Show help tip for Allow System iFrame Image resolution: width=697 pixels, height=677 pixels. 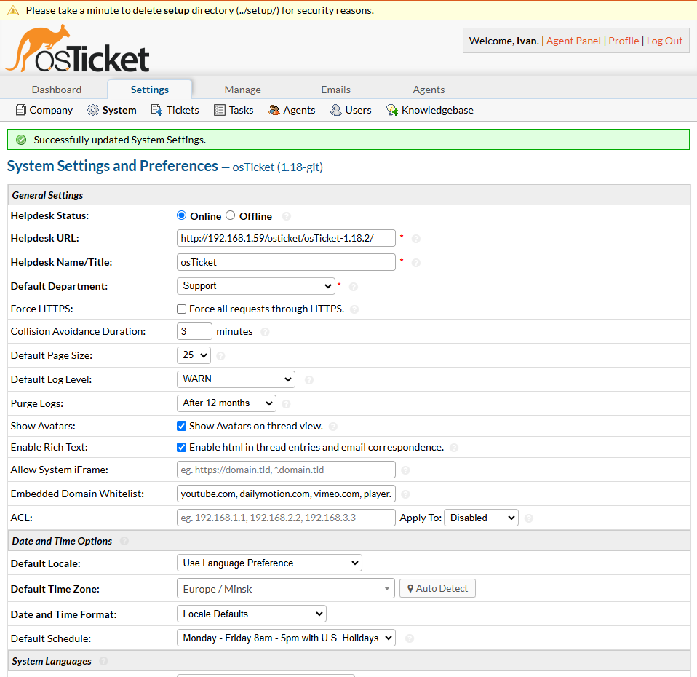coord(405,470)
